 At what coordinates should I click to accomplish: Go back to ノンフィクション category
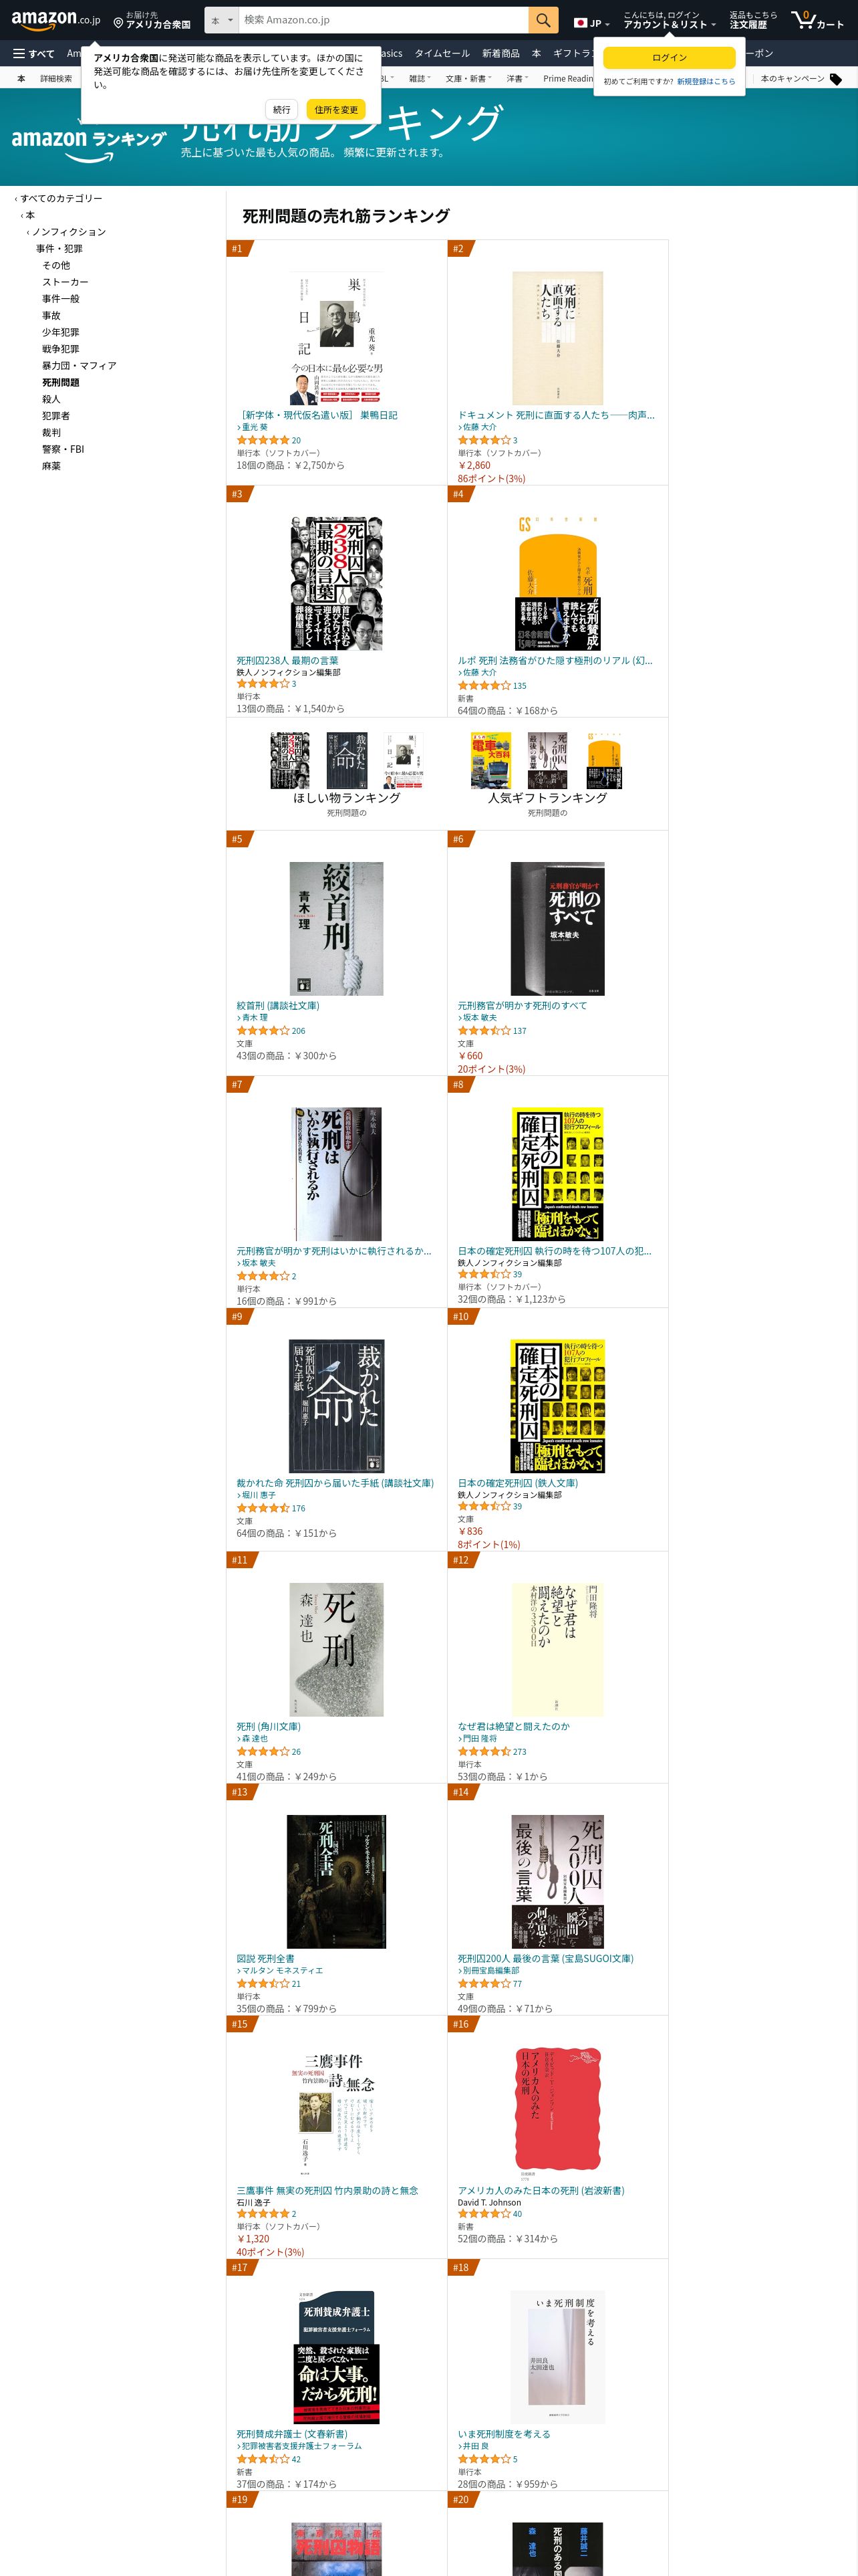click(69, 232)
